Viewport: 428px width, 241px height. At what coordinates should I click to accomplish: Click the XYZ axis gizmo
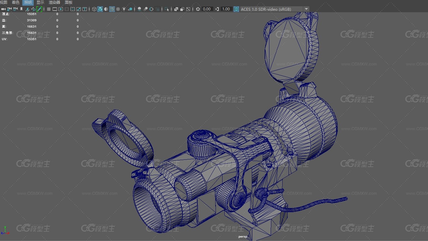coord(5,230)
